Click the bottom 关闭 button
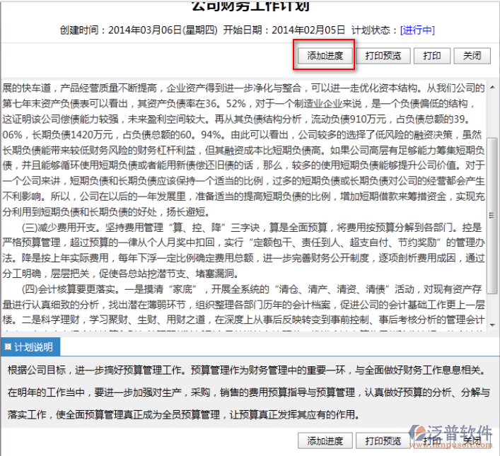The width and height of the screenshot is (500, 456). click(472, 441)
